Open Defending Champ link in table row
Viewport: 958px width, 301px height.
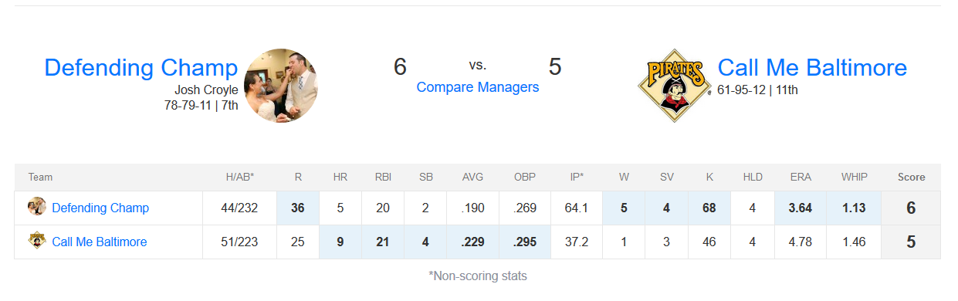[x=100, y=208]
